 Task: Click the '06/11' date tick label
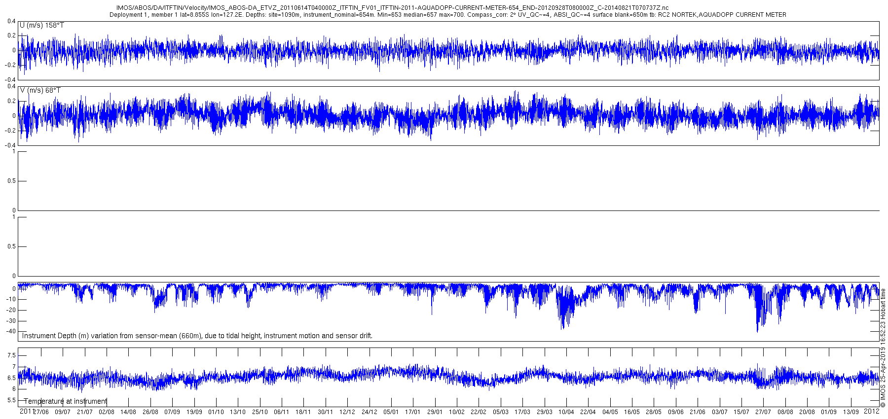(282, 412)
